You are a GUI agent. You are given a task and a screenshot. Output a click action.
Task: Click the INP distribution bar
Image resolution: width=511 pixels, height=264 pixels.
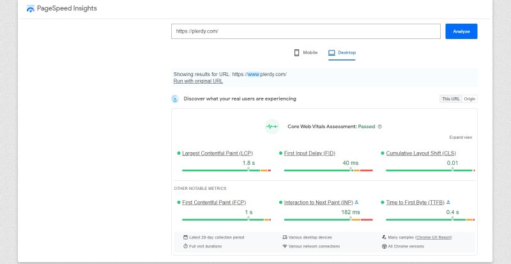[x=328, y=220]
